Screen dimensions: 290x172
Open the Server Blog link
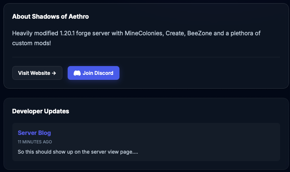(x=34, y=133)
